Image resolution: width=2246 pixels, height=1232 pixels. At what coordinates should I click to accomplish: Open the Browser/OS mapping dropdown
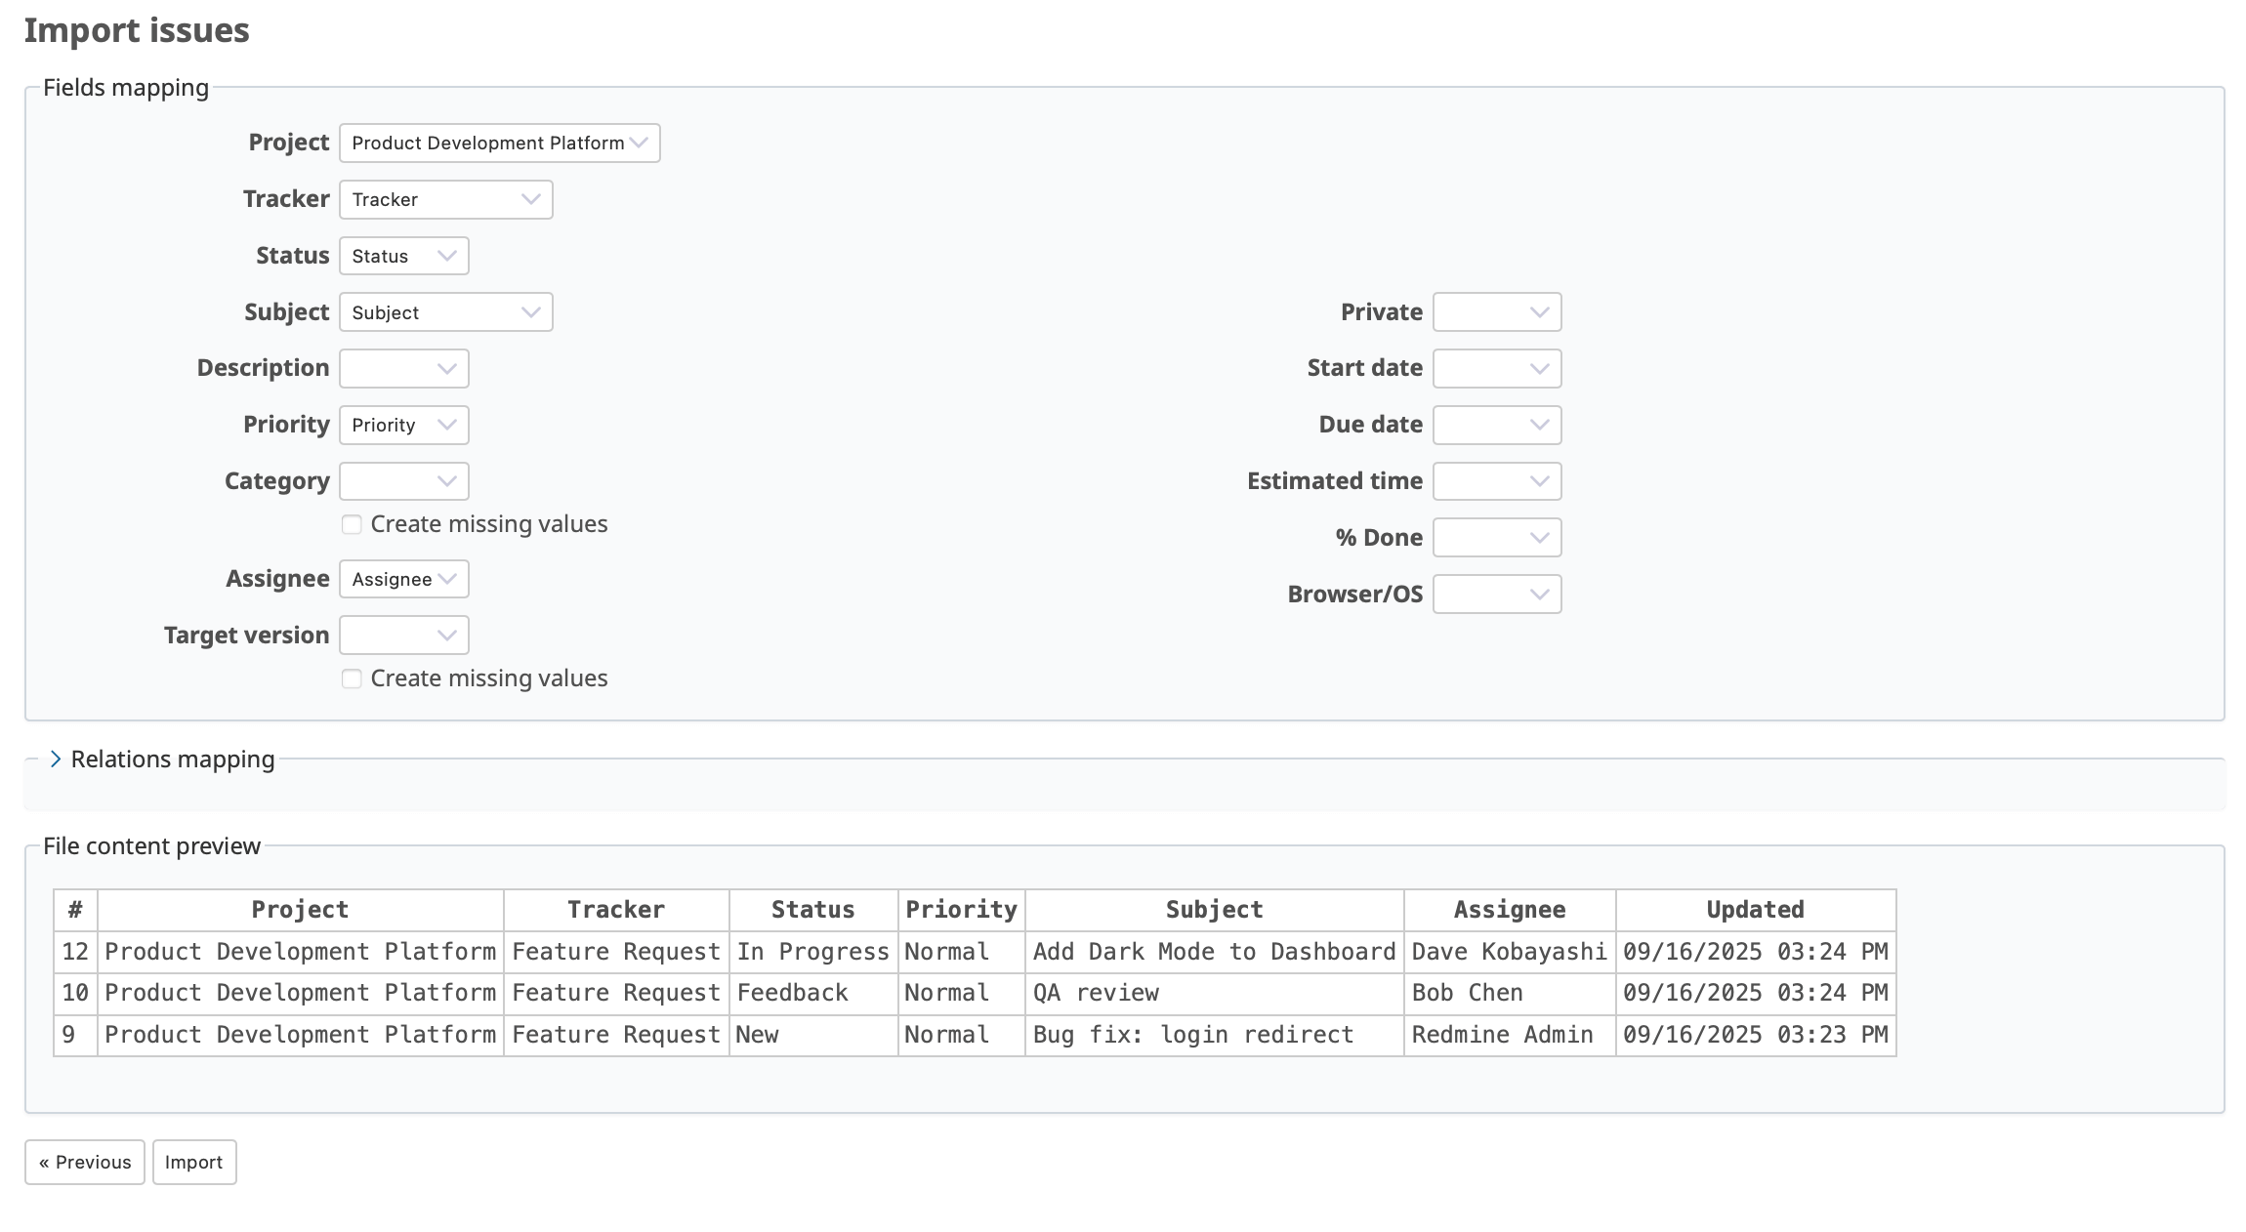[1496, 595]
